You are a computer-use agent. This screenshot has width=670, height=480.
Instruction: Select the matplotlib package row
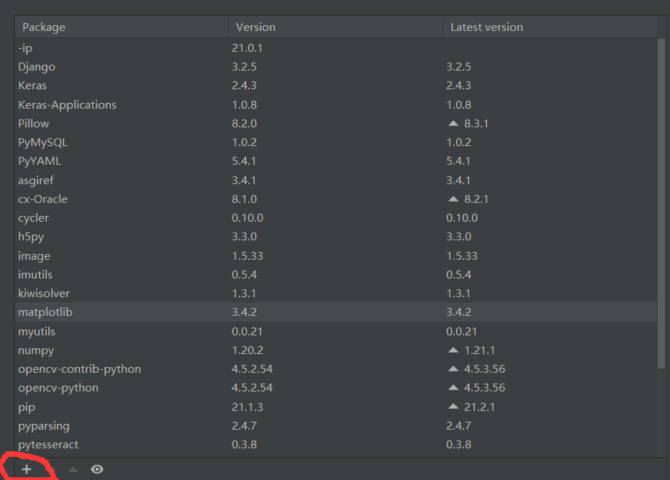pyautogui.click(x=336, y=312)
